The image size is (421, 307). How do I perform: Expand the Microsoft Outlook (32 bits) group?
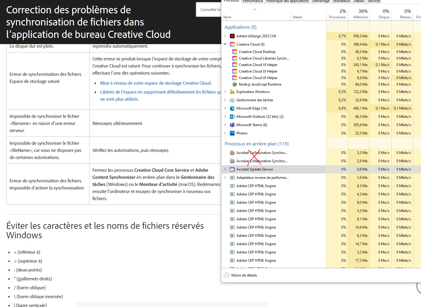coord(225,117)
